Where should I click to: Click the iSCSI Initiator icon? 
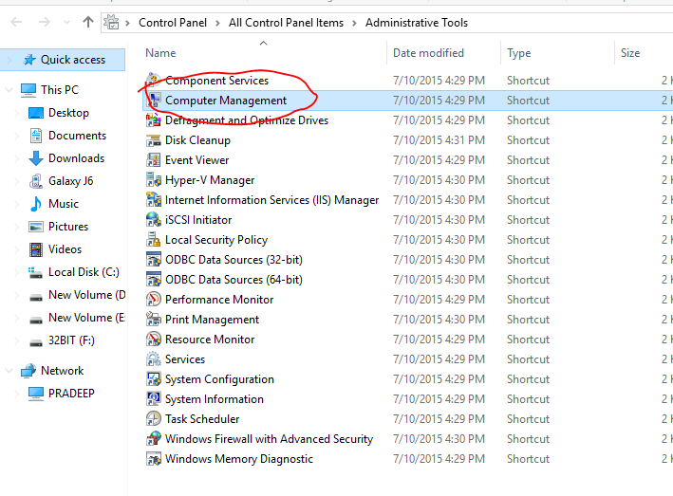(x=153, y=220)
